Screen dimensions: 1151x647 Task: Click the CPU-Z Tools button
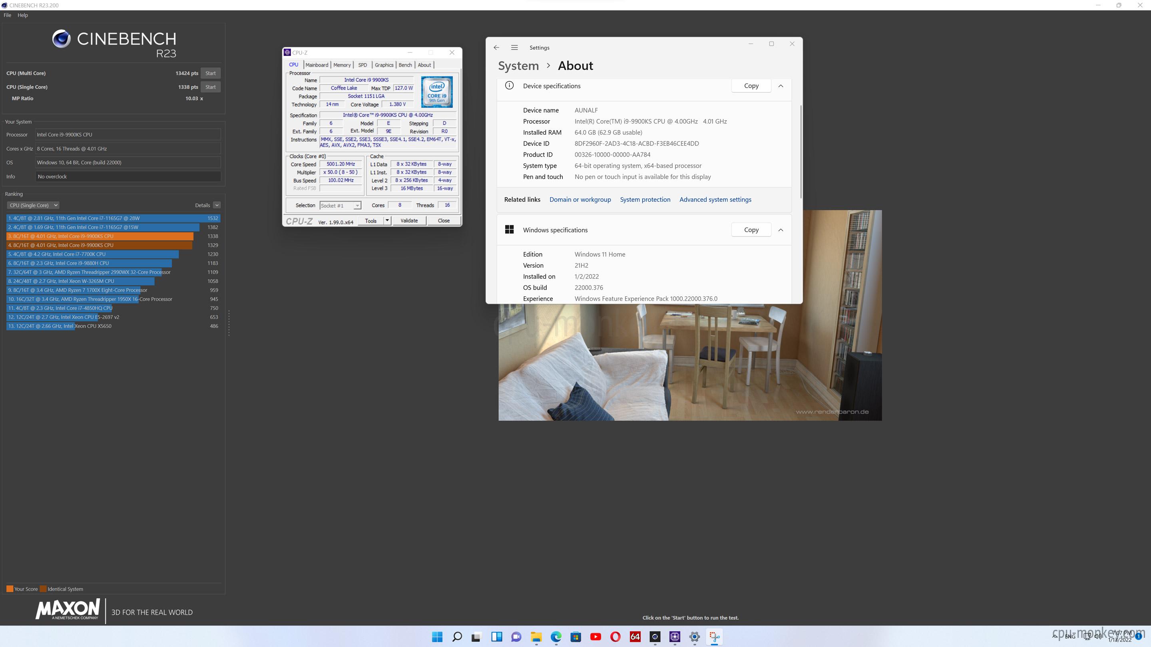click(370, 220)
